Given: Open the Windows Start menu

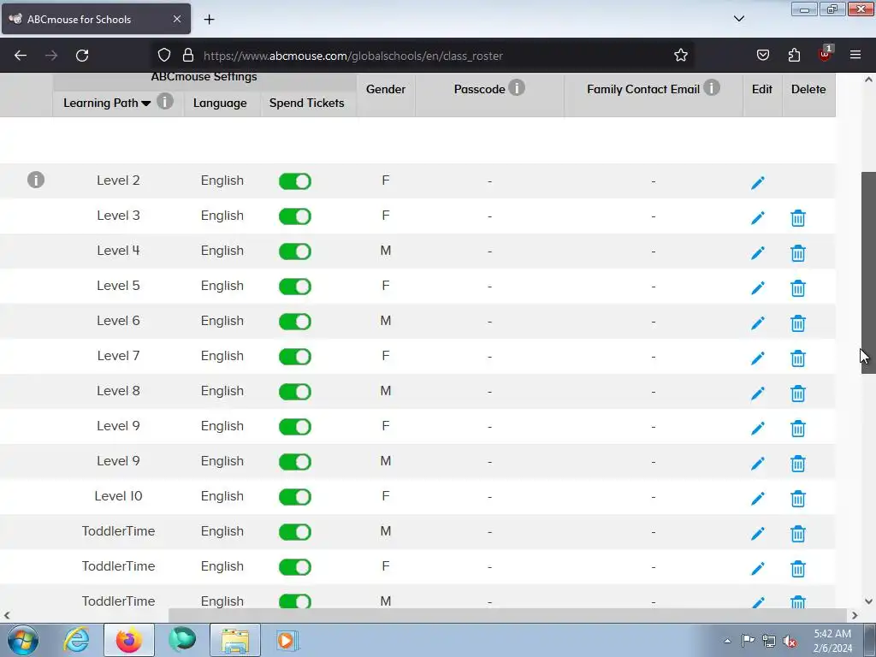Looking at the screenshot, I should [23, 640].
